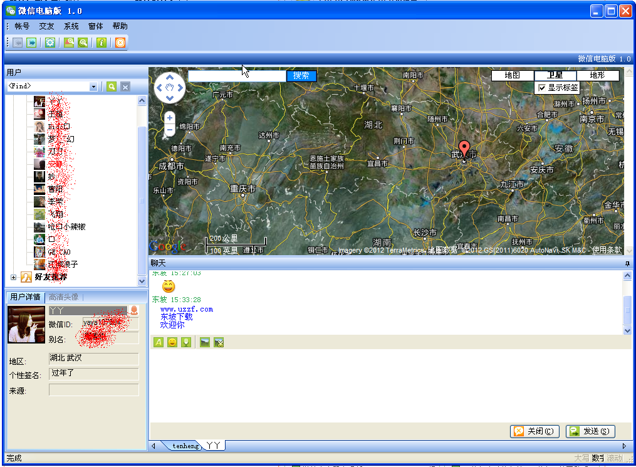Switch the map to 地图 view
The image size is (636, 467).
(513, 75)
